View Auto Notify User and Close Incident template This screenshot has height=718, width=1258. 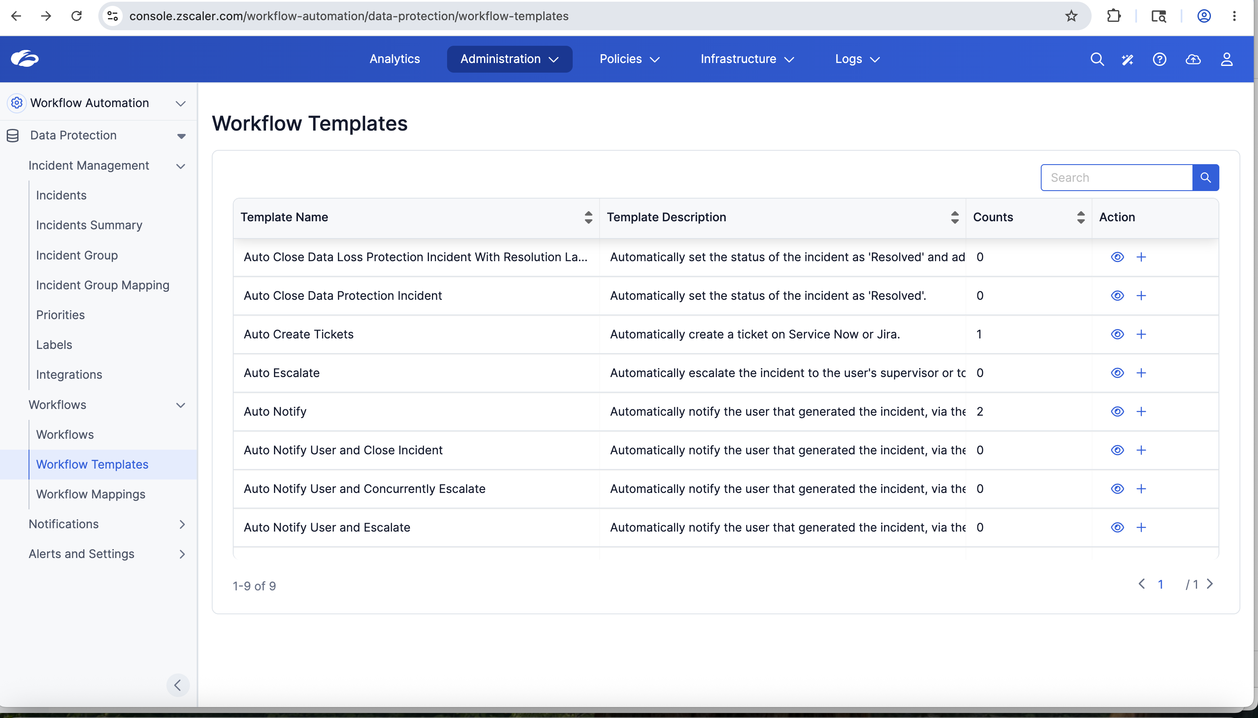pyautogui.click(x=1117, y=450)
